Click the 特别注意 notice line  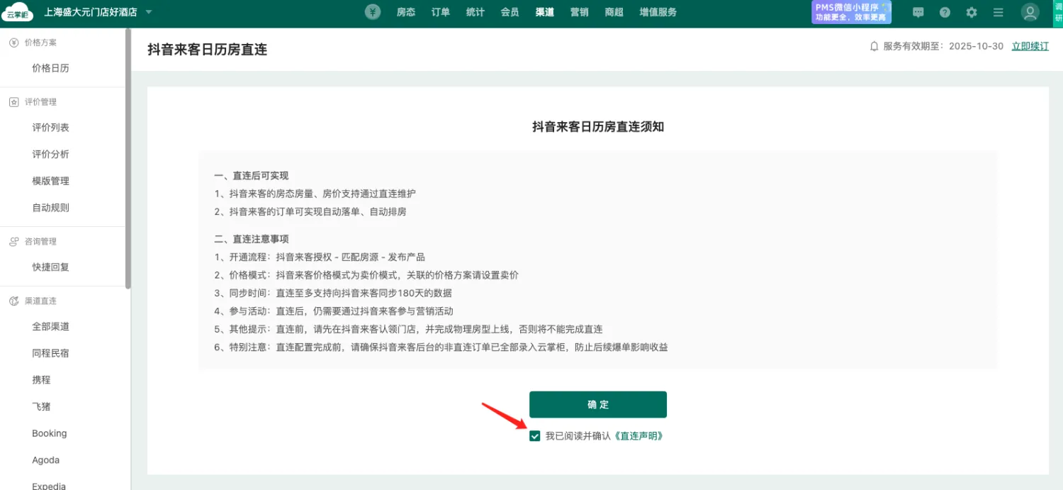(441, 347)
